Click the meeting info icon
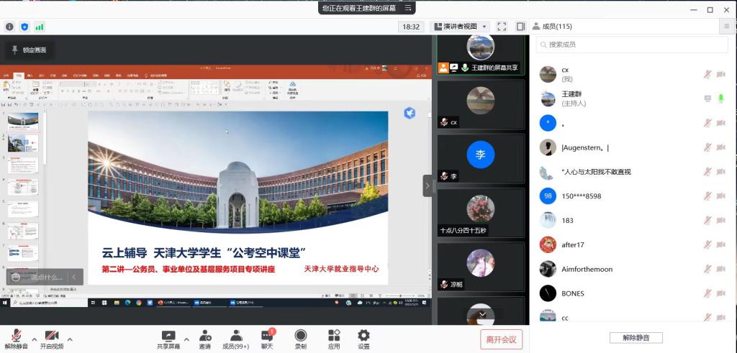Viewport: 737px width, 353px height. (x=10, y=27)
